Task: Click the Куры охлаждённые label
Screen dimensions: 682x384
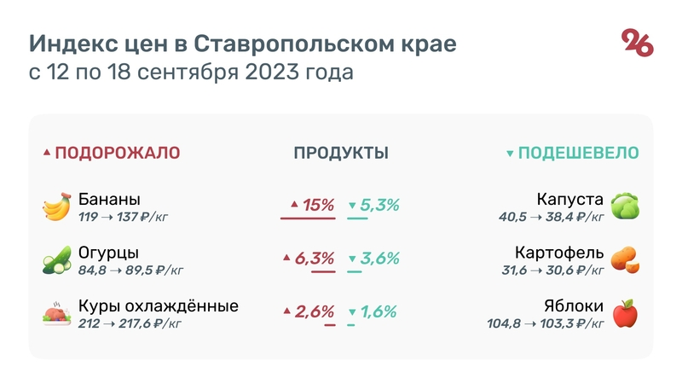Action: 158,305
